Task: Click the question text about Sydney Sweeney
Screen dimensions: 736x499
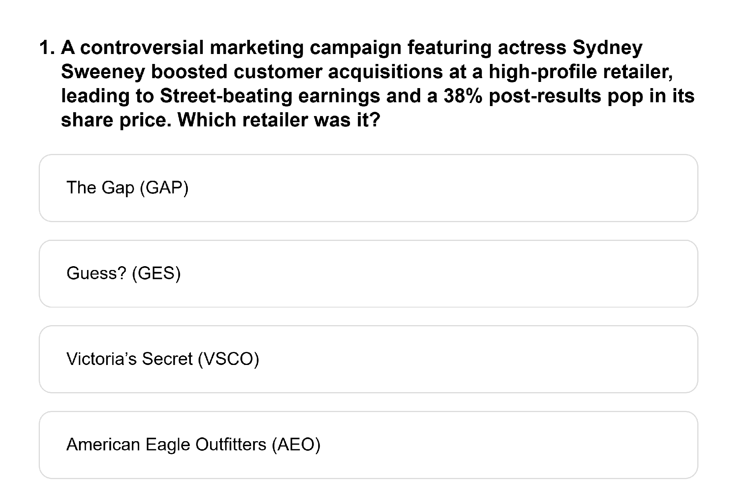Action: click(378, 84)
